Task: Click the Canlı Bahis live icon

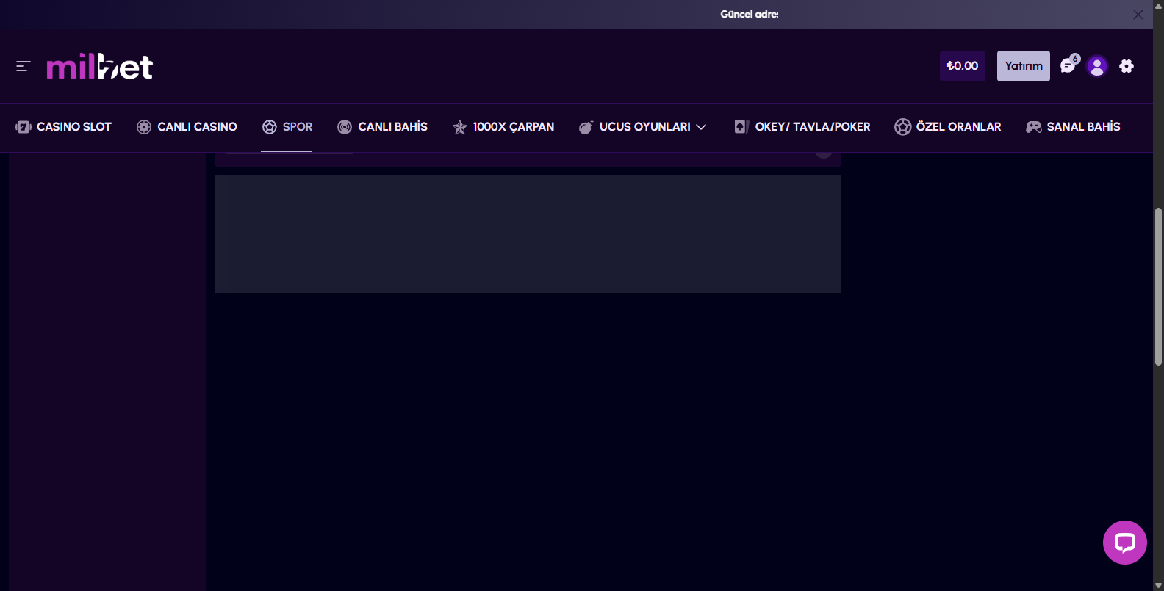Action: click(345, 127)
